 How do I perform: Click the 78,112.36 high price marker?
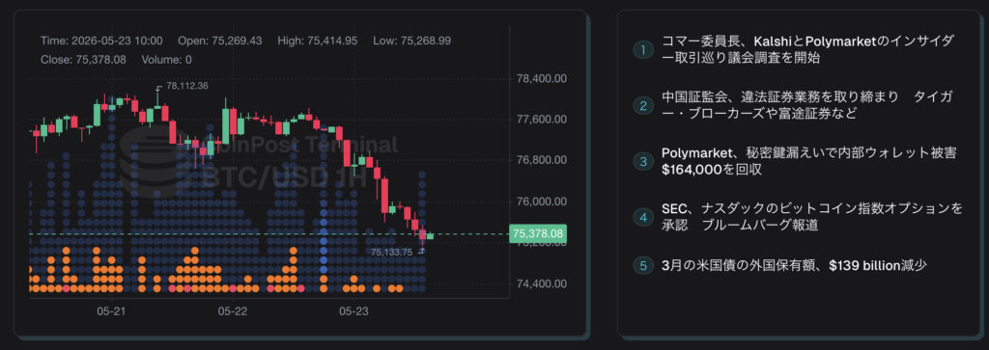[x=187, y=86]
